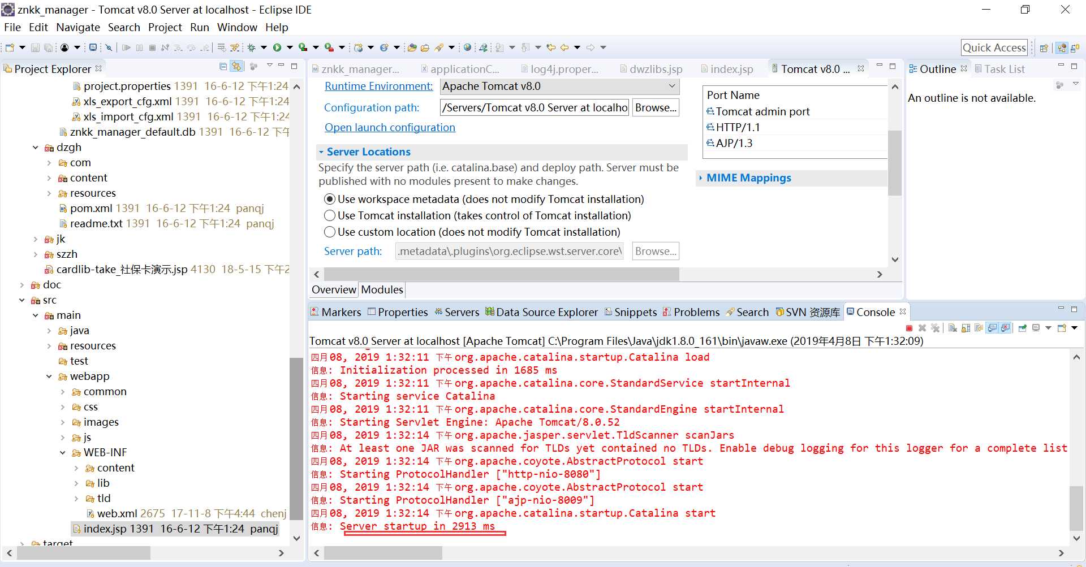Click the Run Last Tool with coverage icon

coord(303,47)
